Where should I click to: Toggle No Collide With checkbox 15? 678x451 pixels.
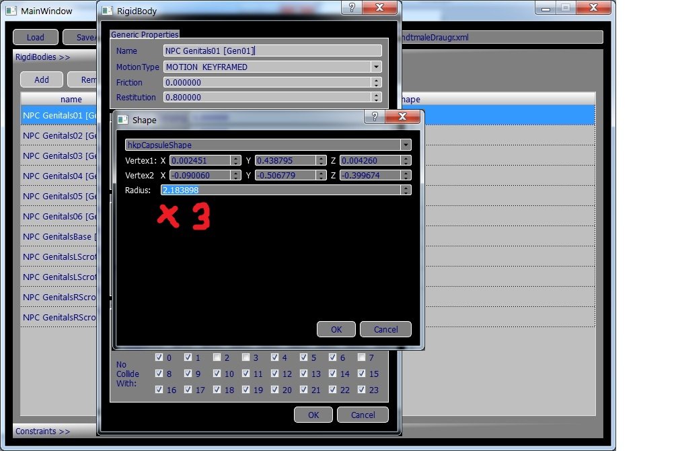[361, 373]
